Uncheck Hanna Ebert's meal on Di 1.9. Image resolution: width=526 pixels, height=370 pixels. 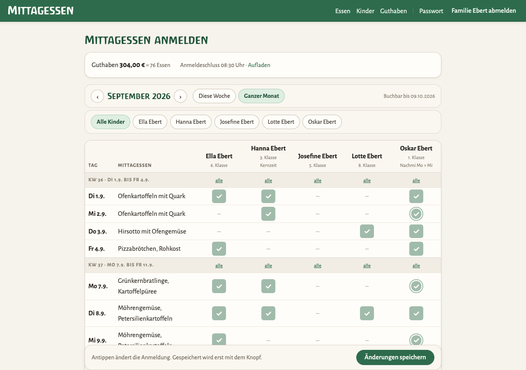[268, 197]
